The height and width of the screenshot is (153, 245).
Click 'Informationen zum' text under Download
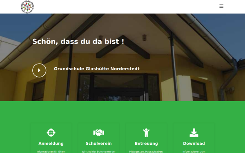point(194,151)
